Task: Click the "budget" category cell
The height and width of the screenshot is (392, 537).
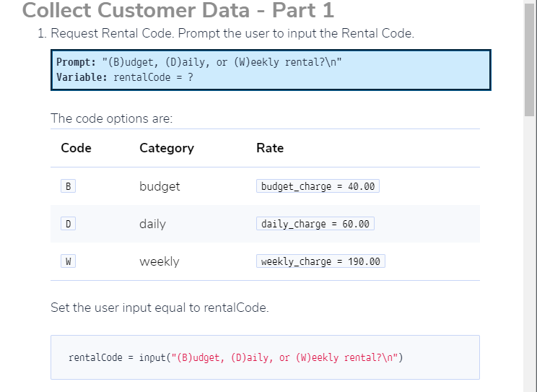Action: tap(160, 186)
